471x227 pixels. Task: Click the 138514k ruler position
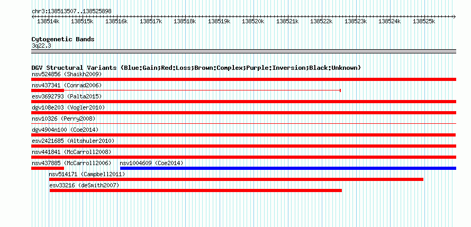tap(48, 21)
